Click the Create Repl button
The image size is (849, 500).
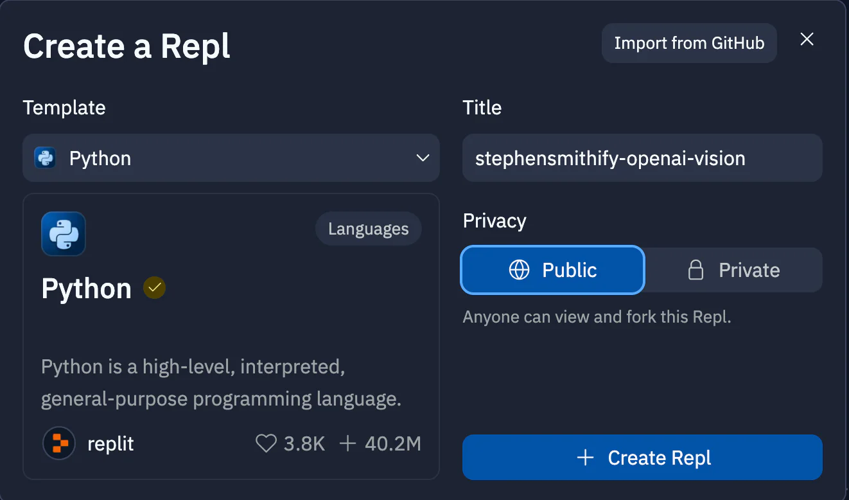[x=642, y=458]
